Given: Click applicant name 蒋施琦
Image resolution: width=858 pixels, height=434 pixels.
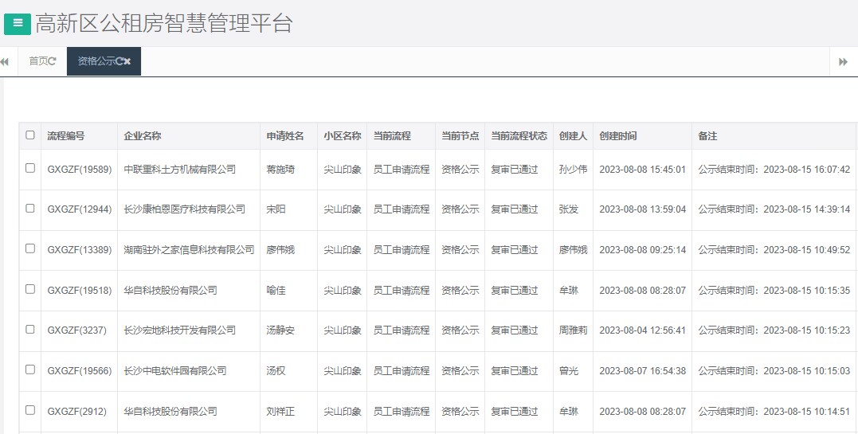Looking at the screenshot, I should (x=280, y=170).
